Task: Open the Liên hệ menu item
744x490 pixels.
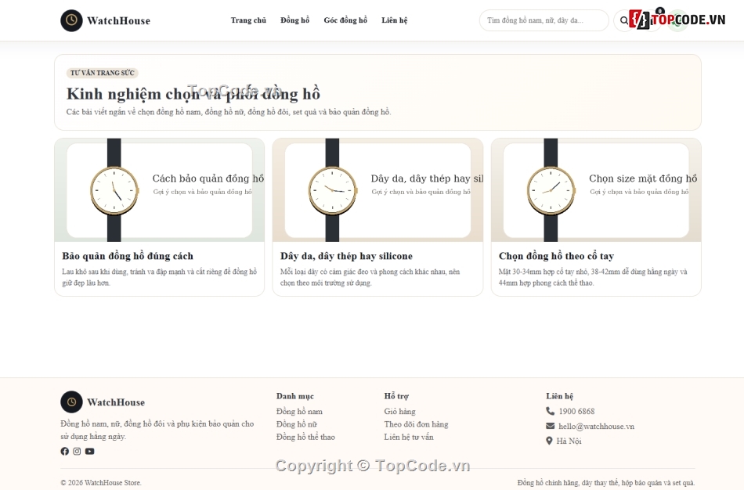Action: pyautogui.click(x=394, y=20)
